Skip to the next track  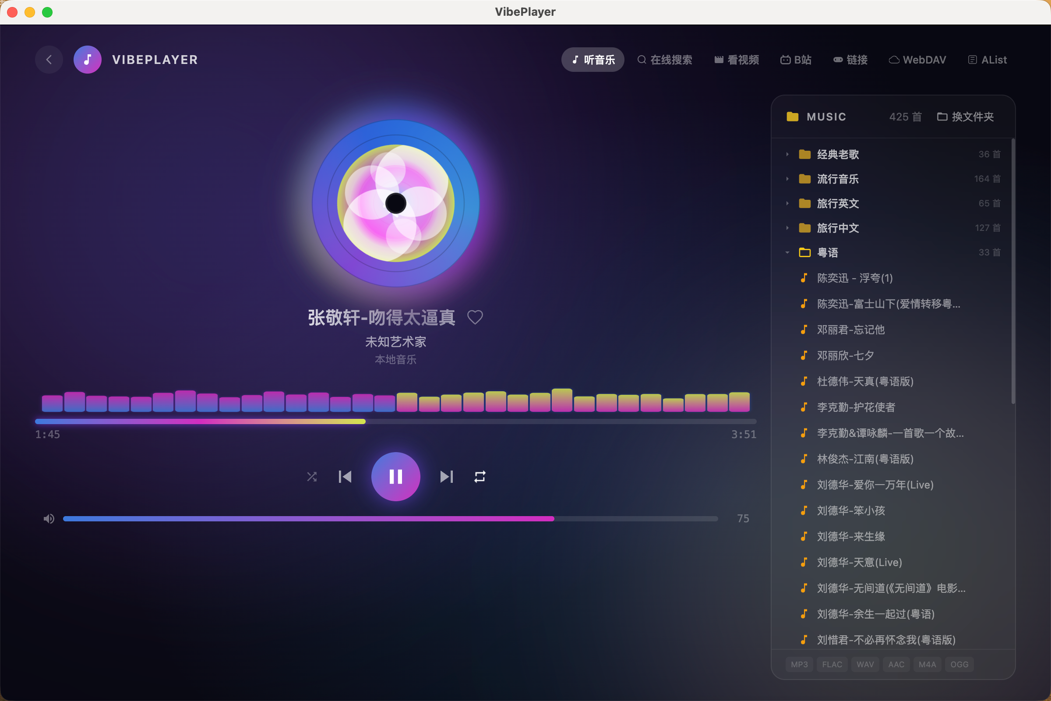[x=446, y=477]
